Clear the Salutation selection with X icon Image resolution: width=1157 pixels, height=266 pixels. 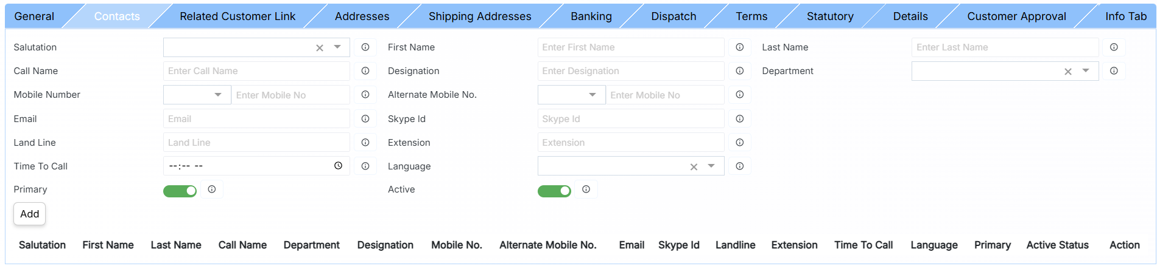(320, 48)
